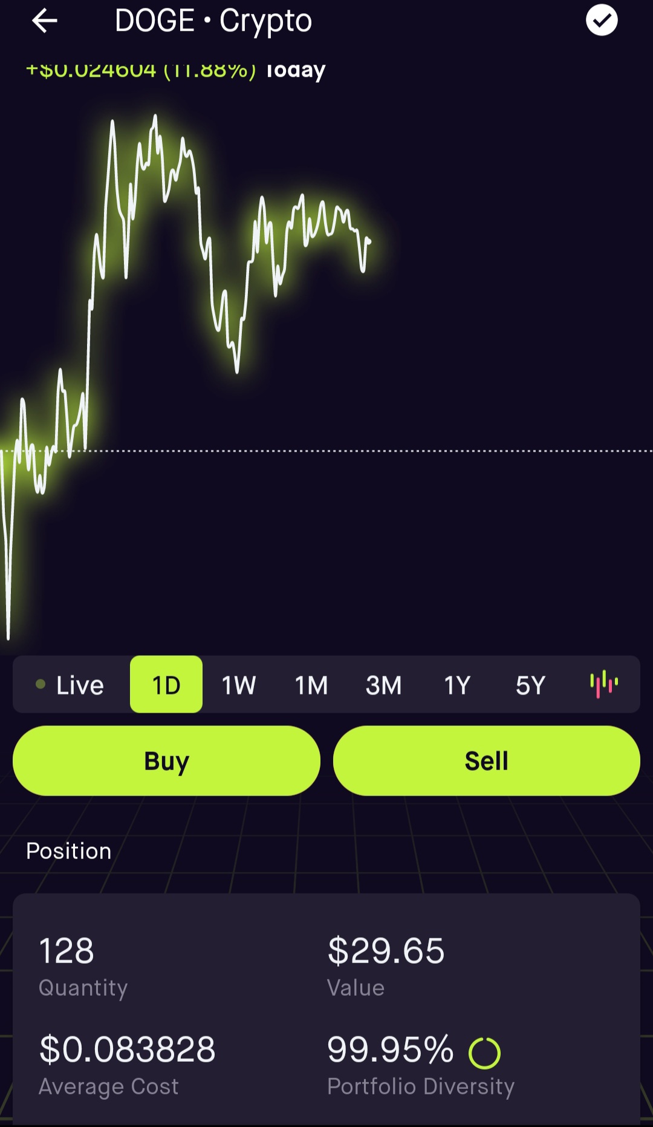
Task: Switch chart to 1W range
Action: [x=239, y=685]
